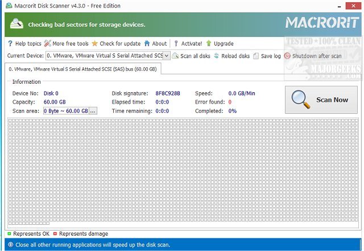The width and height of the screenshot is (364, 251).
Task: Select the VMware Virtual S disk tab
Action: [x=82, y=69]
